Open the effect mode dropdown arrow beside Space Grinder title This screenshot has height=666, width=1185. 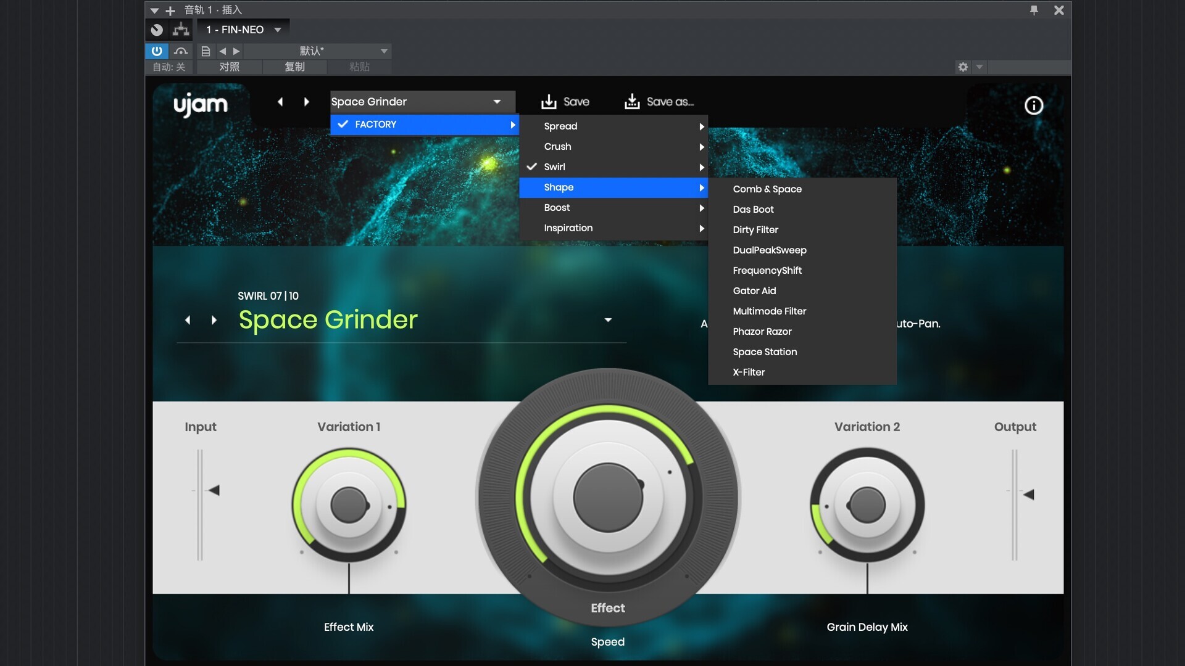608,320
